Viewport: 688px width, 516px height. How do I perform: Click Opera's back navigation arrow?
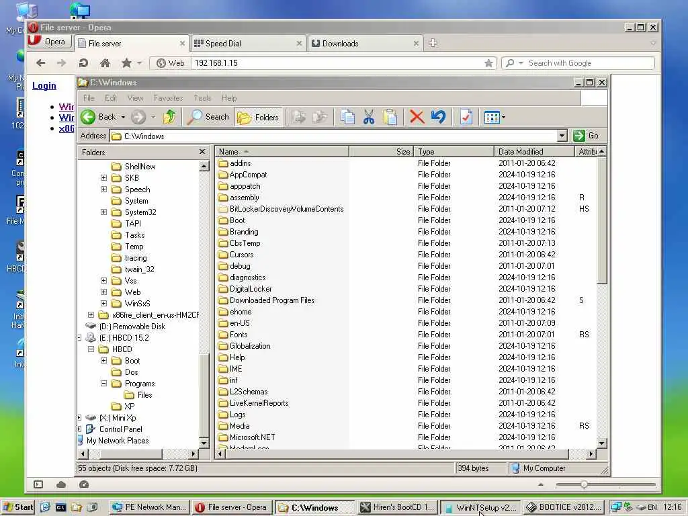click(x=41, y=63)
